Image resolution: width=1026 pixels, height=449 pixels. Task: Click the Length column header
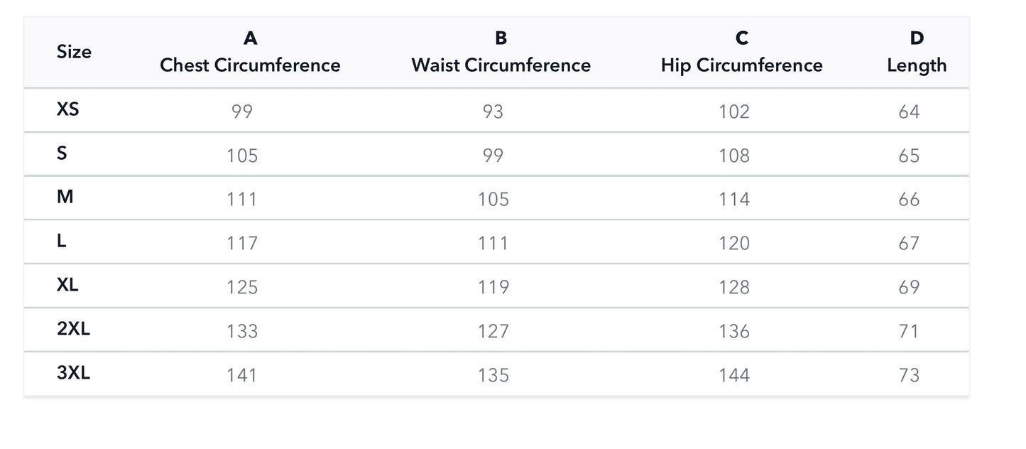[917, 65]
